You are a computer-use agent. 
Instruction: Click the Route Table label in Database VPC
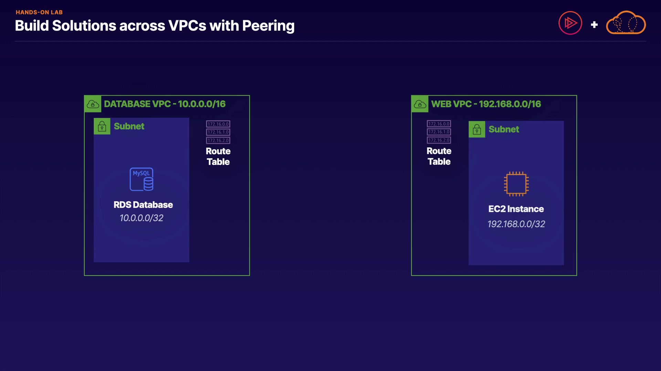pyautogui.click(x=218, y=157)
